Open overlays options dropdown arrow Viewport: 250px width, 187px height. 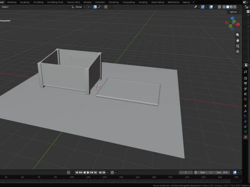coord(215,7)
